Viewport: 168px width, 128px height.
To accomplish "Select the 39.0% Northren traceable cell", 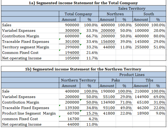I will tap(124, 42).
